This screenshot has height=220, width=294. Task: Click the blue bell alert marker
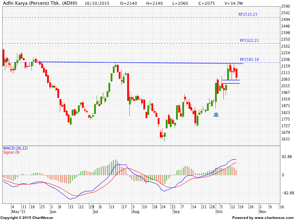pyautogui.click(x=216, y=115)
